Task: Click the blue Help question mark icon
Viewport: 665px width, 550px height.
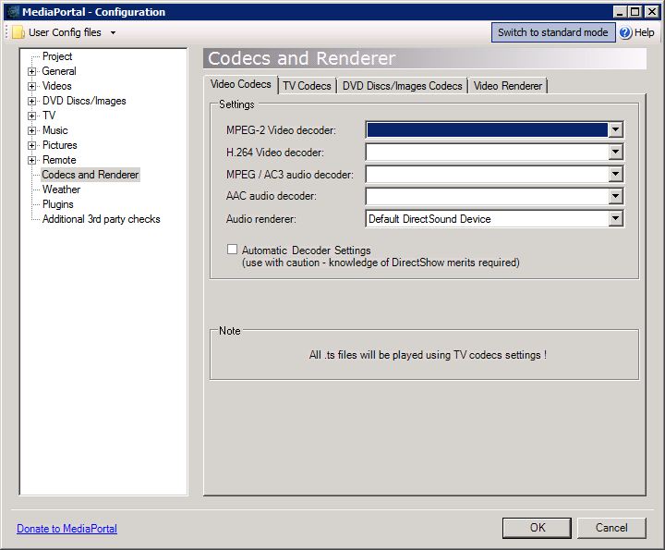Action: 625,32
